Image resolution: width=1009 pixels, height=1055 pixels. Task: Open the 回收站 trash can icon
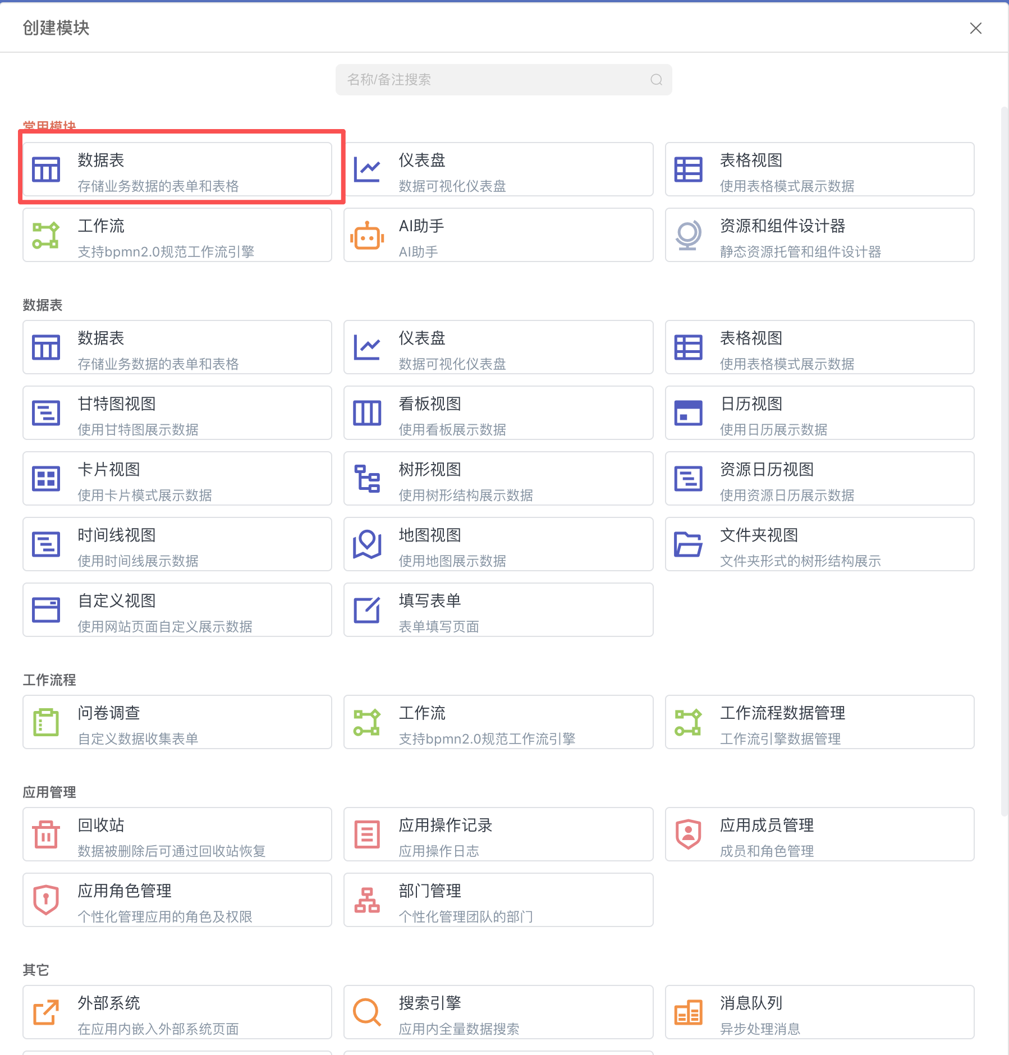tap(46, 834)
